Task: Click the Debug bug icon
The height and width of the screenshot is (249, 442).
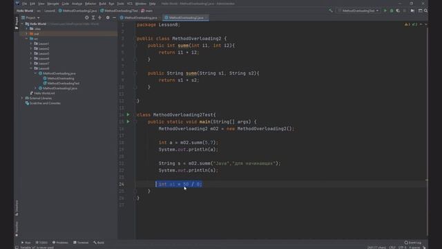Action: tap(392, 11)
